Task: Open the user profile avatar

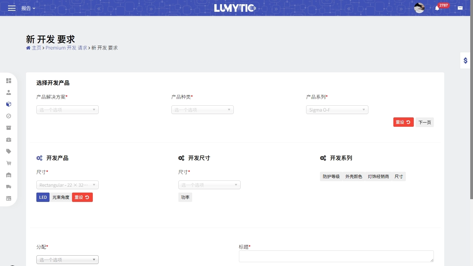Action: point(419,8)
